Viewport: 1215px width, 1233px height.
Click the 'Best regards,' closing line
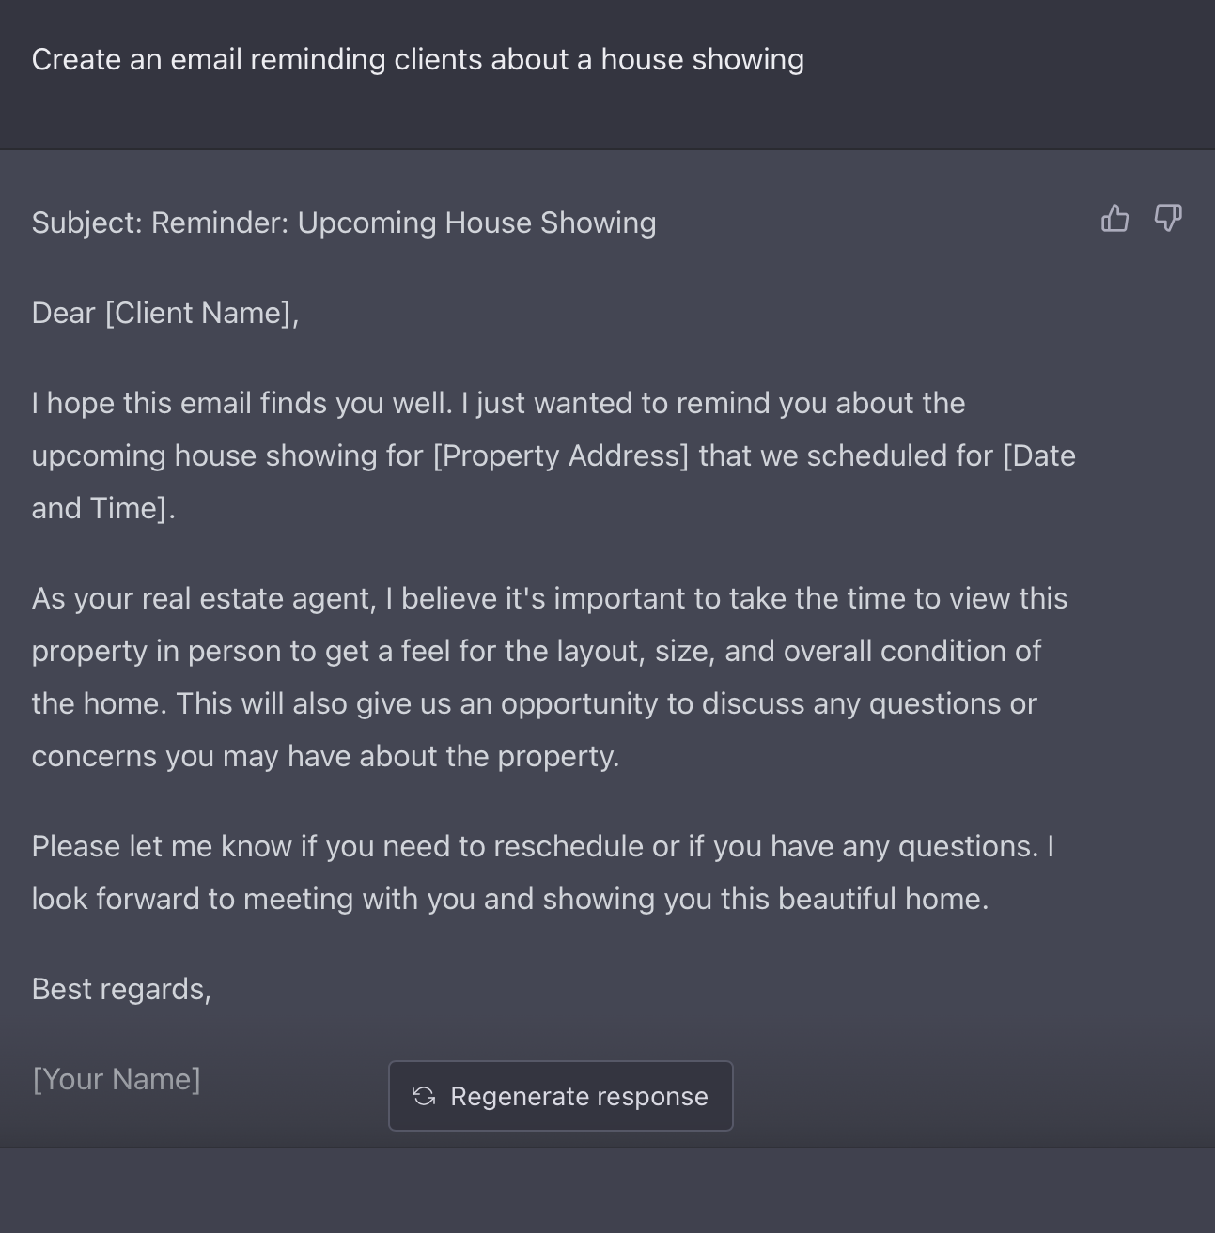tap(121, 989)
